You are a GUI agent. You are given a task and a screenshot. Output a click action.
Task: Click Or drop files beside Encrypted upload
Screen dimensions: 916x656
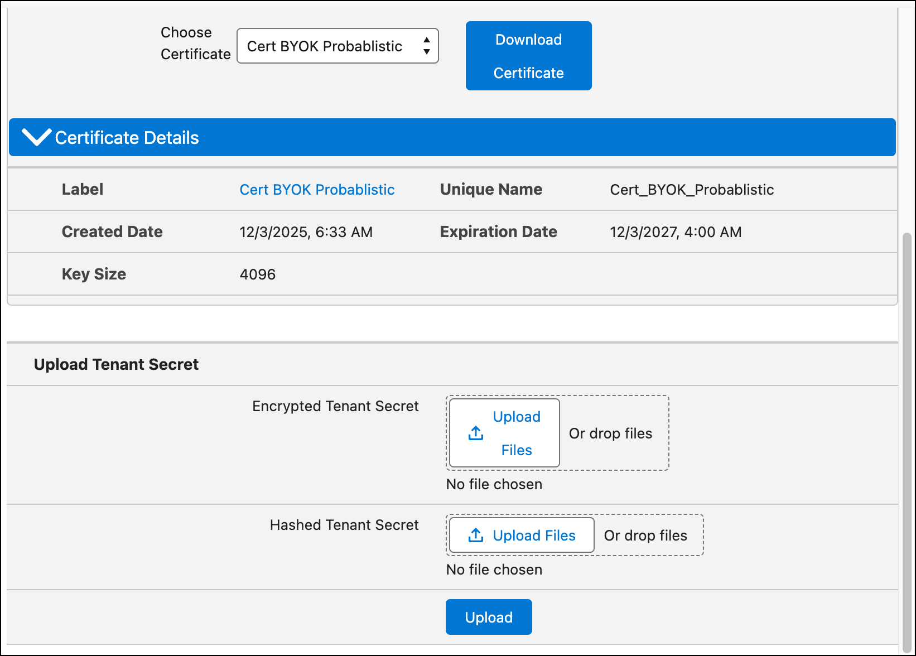click(610, 433)
